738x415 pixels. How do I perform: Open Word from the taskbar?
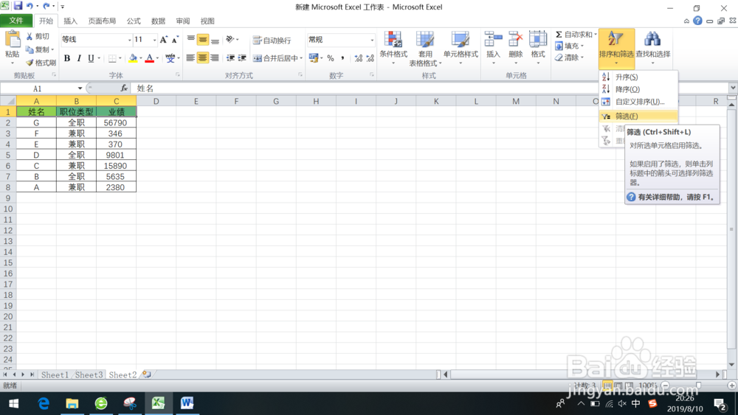[187, 403]
